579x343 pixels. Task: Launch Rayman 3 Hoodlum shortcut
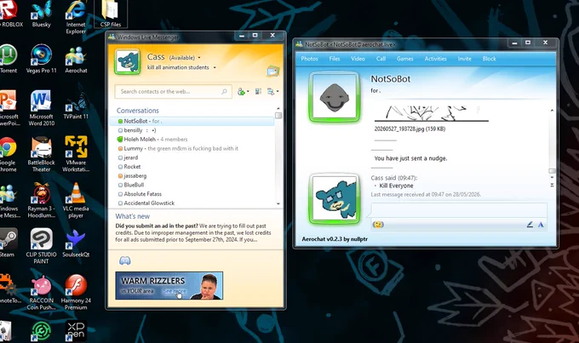(42, 200)
